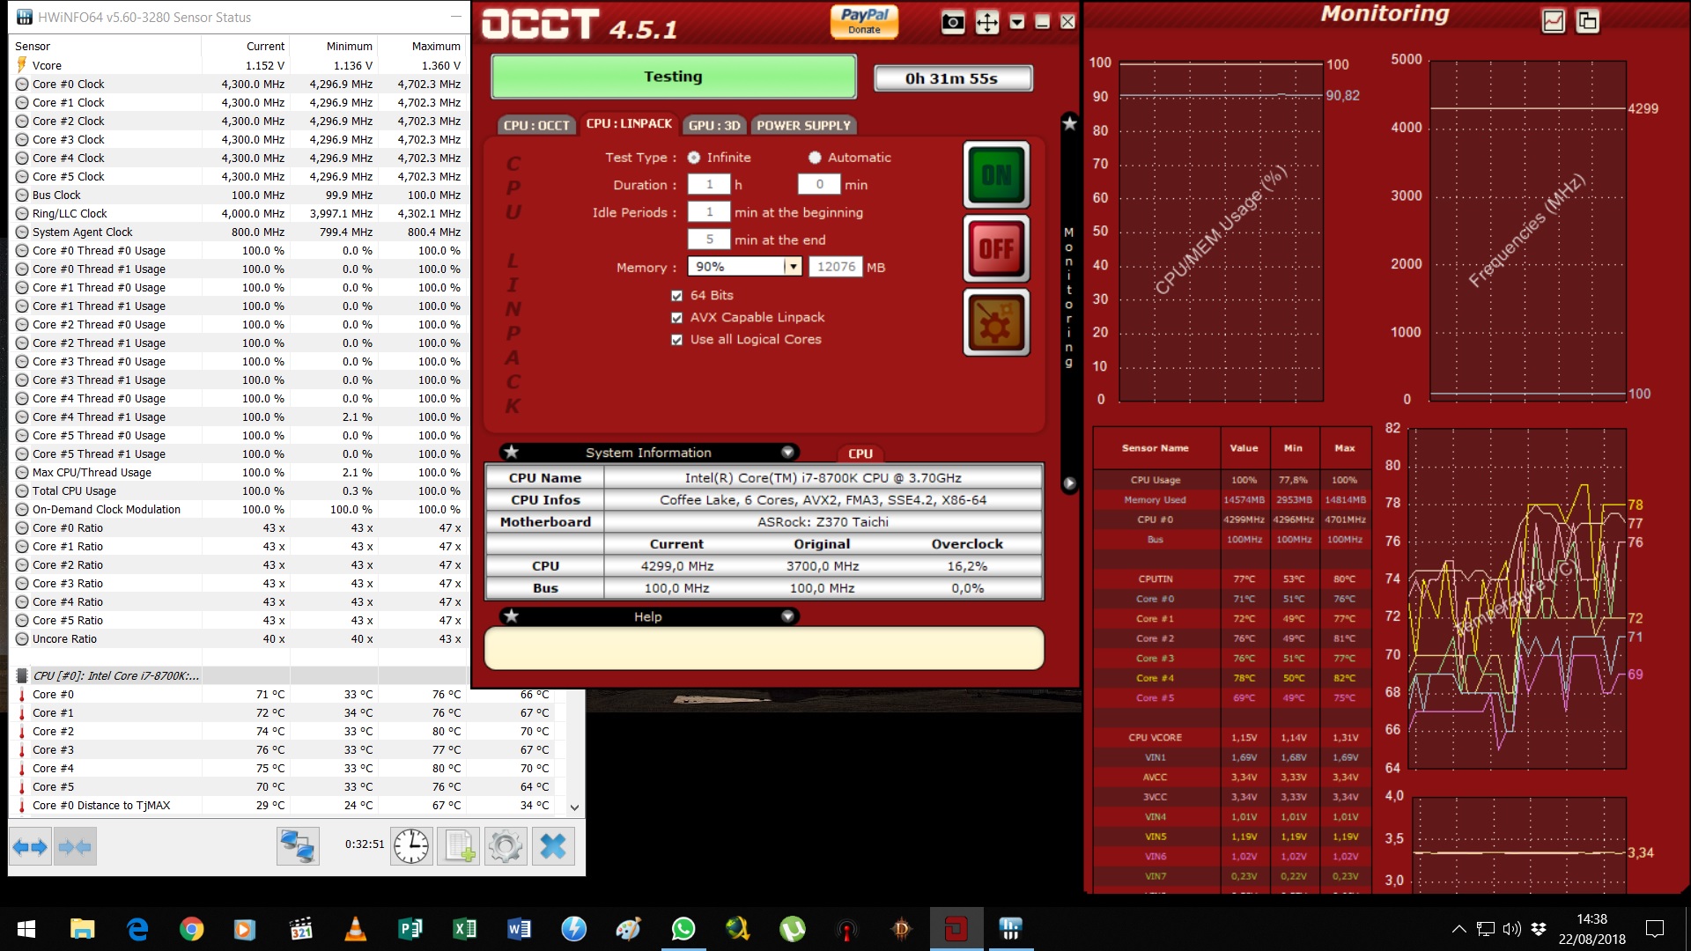
Task: Click the star beside System Information
Action: [511, 452]
